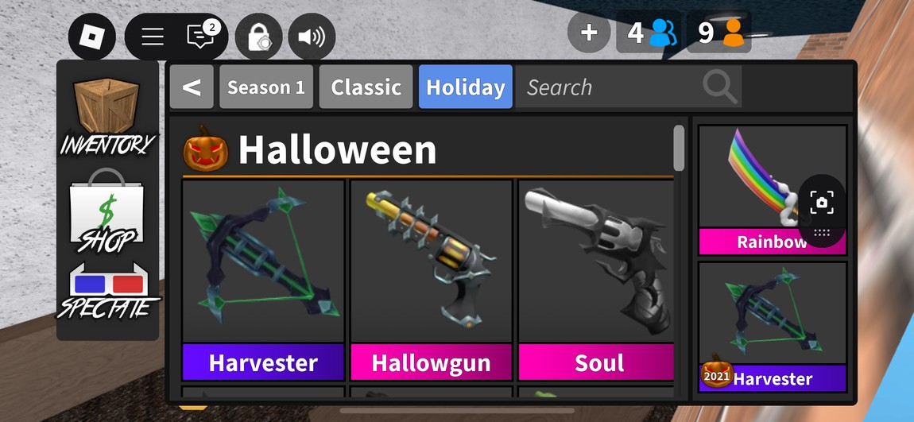The height and width of the screenshot is (422, 914).
Task: View the blue friends count icon
Action: click(x=663, y=33)
